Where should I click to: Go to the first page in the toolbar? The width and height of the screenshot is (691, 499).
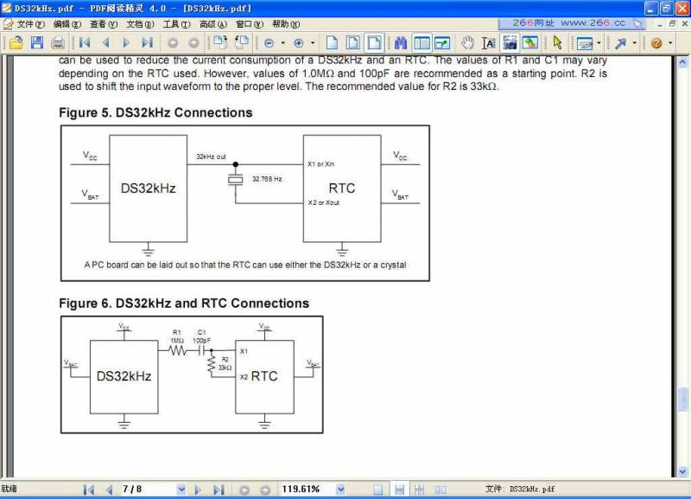click(x=85, y=42)
